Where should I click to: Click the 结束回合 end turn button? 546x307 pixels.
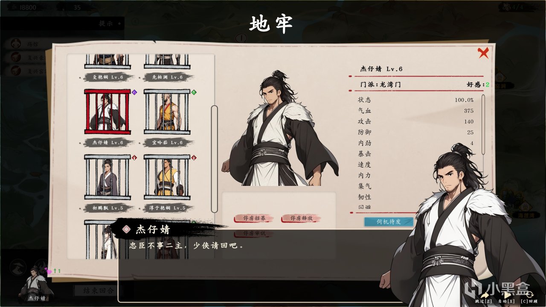click(x=98, y=290)
